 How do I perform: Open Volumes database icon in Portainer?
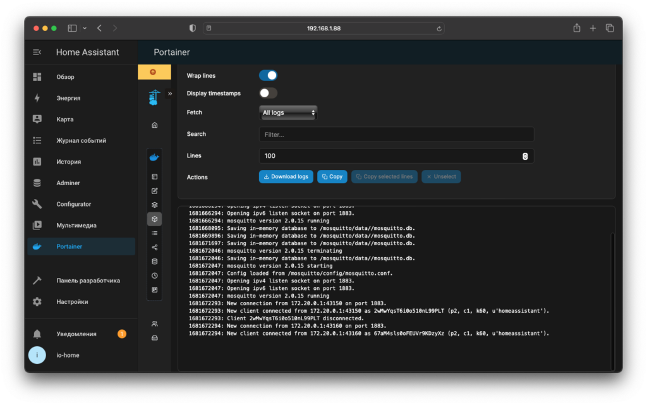point(155,262)
